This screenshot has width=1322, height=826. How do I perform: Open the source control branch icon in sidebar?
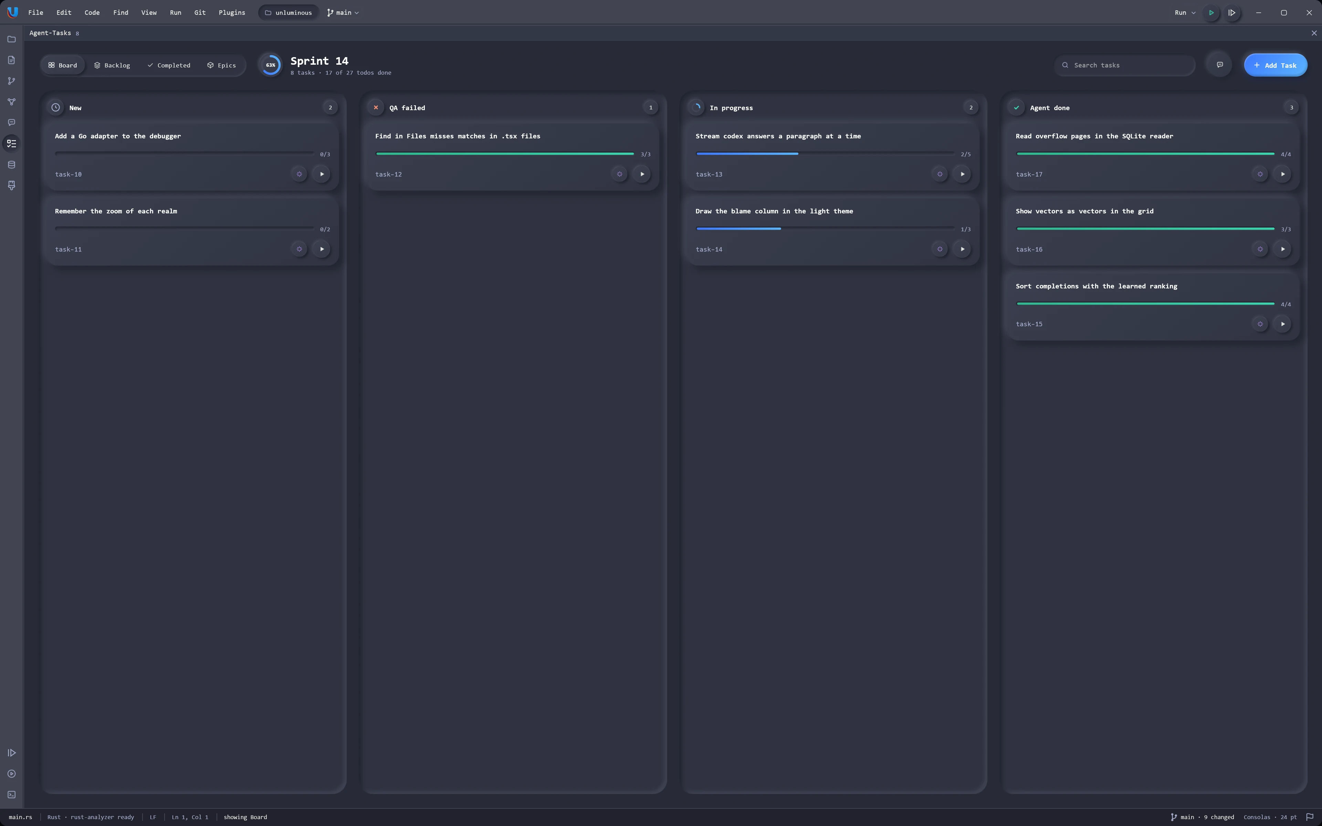11,81
